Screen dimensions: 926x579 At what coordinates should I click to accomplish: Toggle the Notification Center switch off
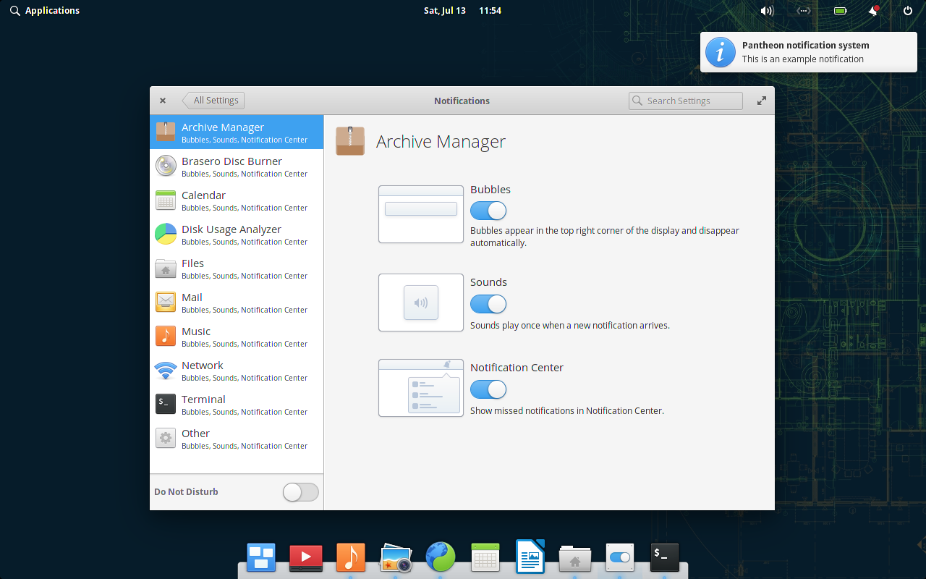click(x=488, y=389)
